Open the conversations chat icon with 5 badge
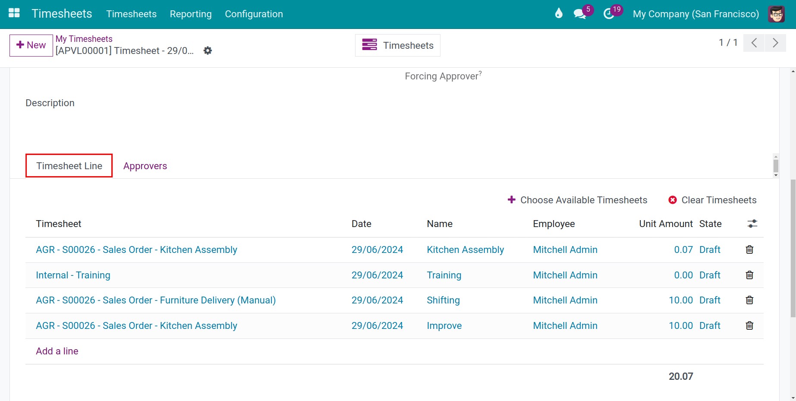Image resolution: width=796 pixels, height=401 pixels. pyautogui.click(x=580, y=14)
